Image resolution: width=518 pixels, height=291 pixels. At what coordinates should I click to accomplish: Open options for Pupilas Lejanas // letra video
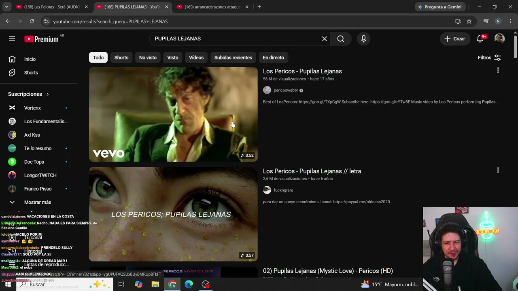(x=498, y=170)
